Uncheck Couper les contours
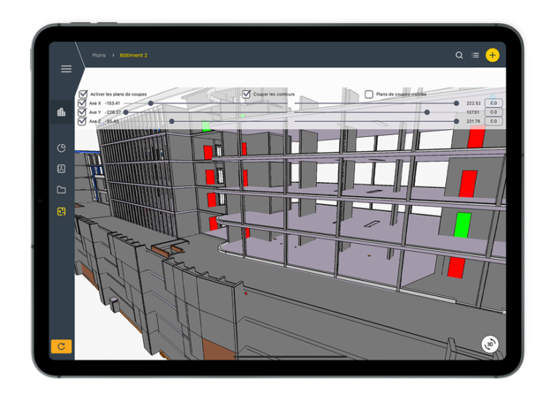Screen dimensions: 558x394 click(x=246, y=94)
